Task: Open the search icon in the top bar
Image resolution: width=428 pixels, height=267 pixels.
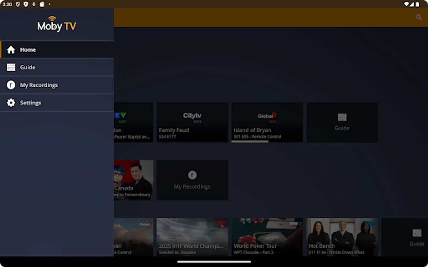Action: (419, 17)
